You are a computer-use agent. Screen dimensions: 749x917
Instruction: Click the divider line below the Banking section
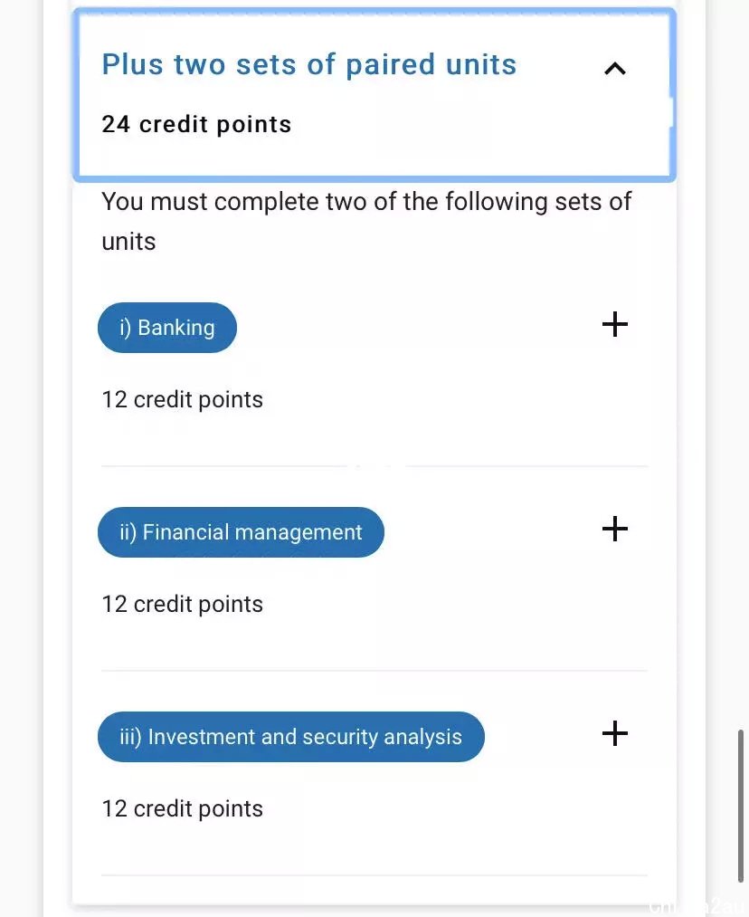point(374,466)
